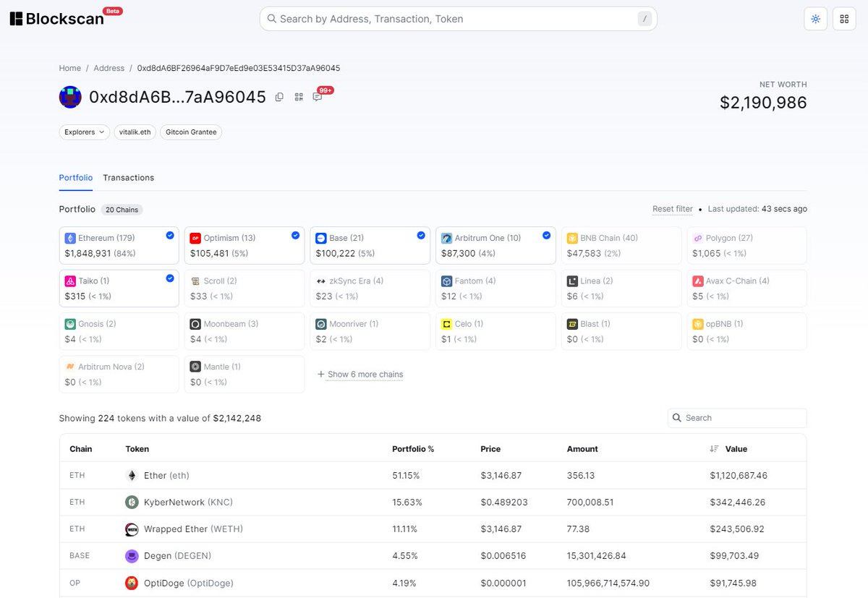Click the Ether (eth) token name
Image resolution: width=868 pixels, height=598 pixels.
point(166,476)
